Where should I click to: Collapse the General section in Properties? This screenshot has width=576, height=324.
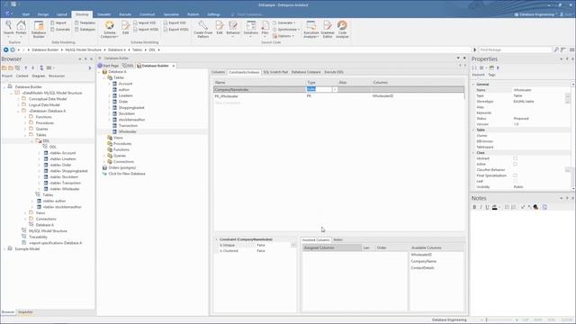(473, 85)
